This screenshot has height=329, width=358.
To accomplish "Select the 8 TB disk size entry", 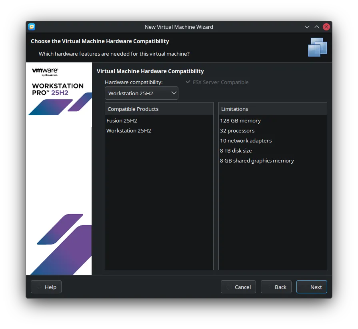I will point(236,150).
